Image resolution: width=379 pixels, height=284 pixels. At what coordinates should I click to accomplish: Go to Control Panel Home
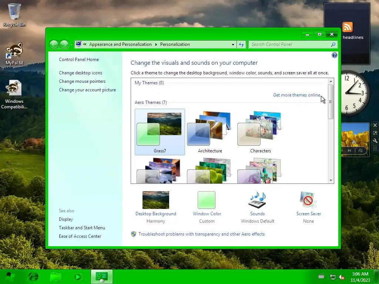79,60
